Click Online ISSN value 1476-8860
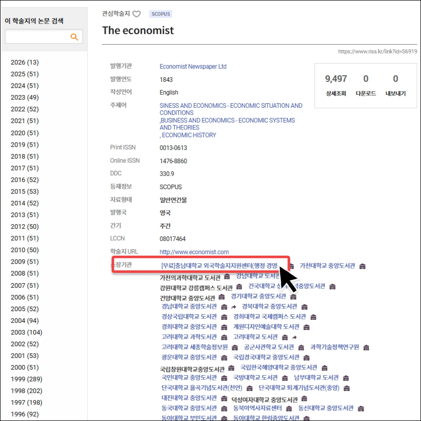The width and height of the screenshot is (421, 421). pyautogui.click(x=173, y=161)
